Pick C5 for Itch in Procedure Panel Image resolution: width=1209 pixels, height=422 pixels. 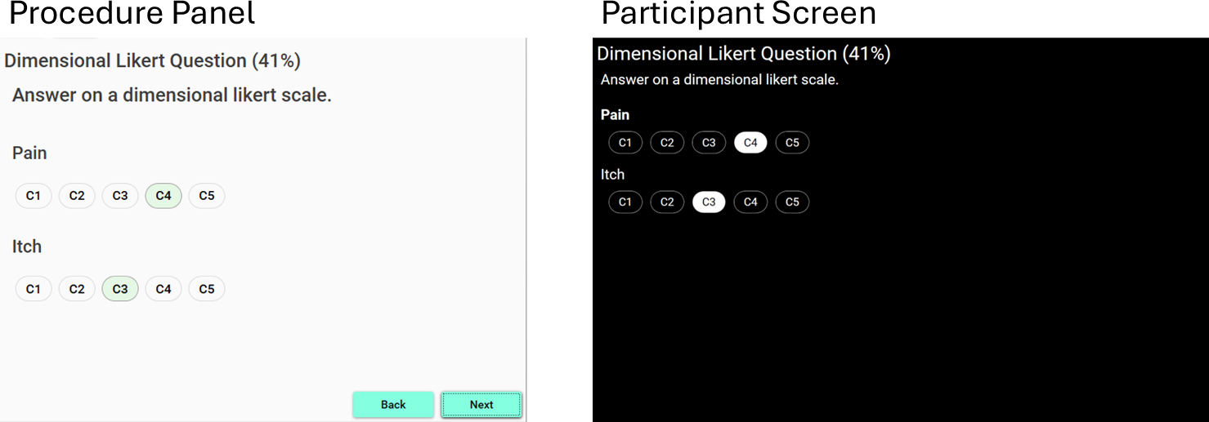click(x=207, y=289)
